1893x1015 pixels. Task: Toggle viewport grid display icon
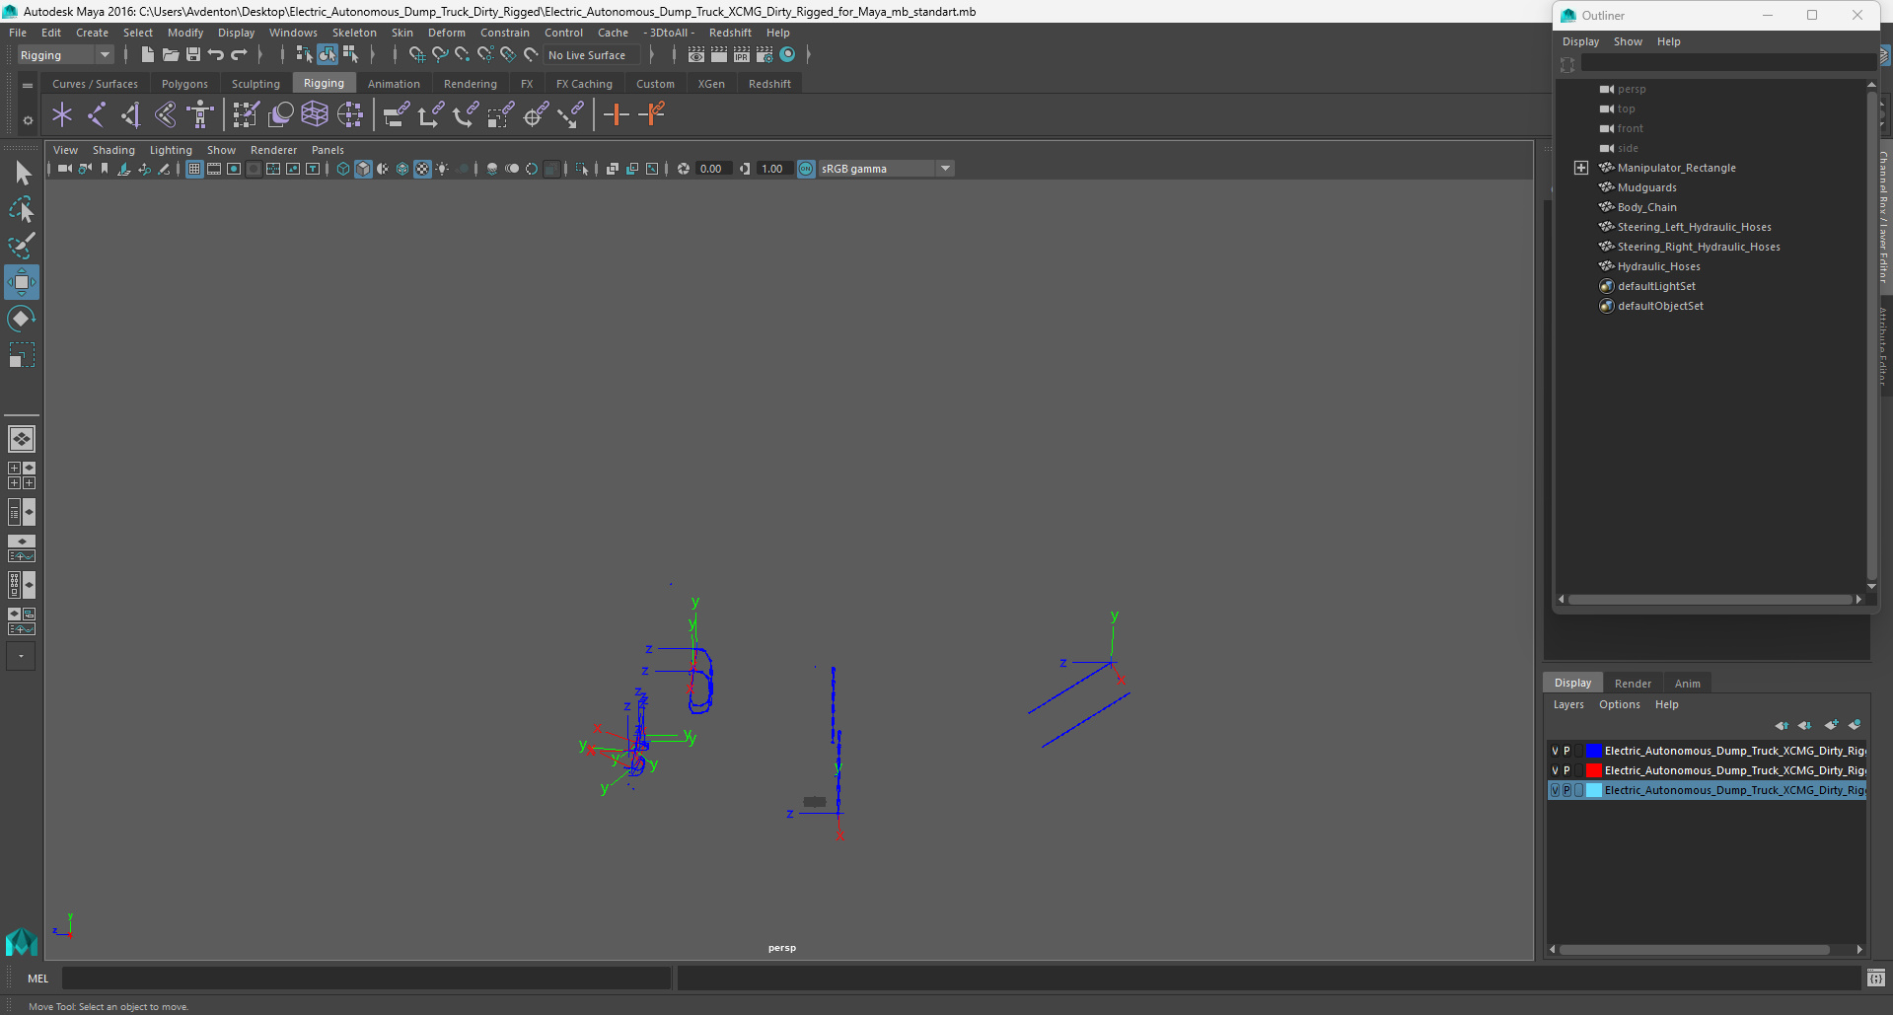[x=194, y=169]
